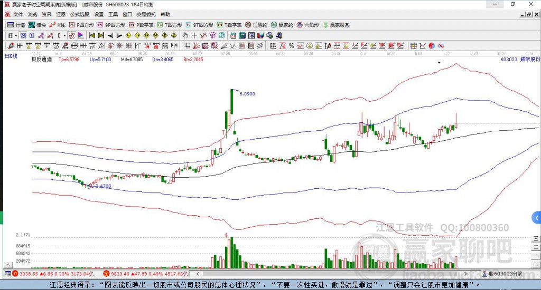The image size is (541, 290).
Task: Open the 帮助 menu
Action: pyautogui.click(x=165, y=14)
